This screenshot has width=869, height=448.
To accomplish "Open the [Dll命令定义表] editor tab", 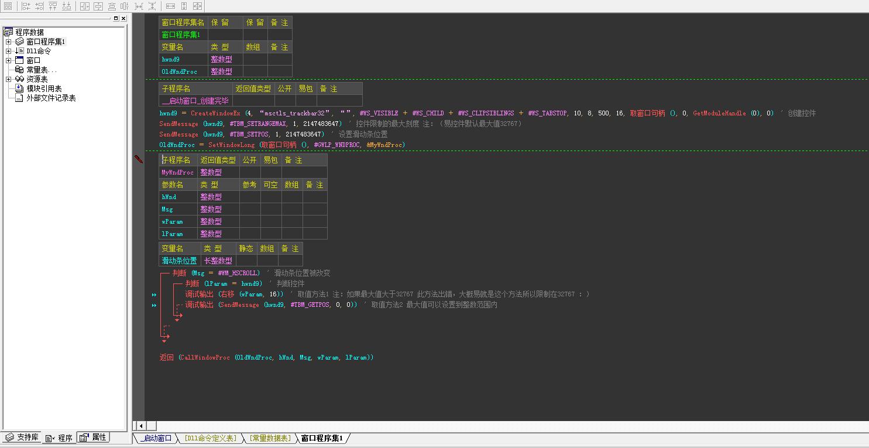I will pos(211,438).
